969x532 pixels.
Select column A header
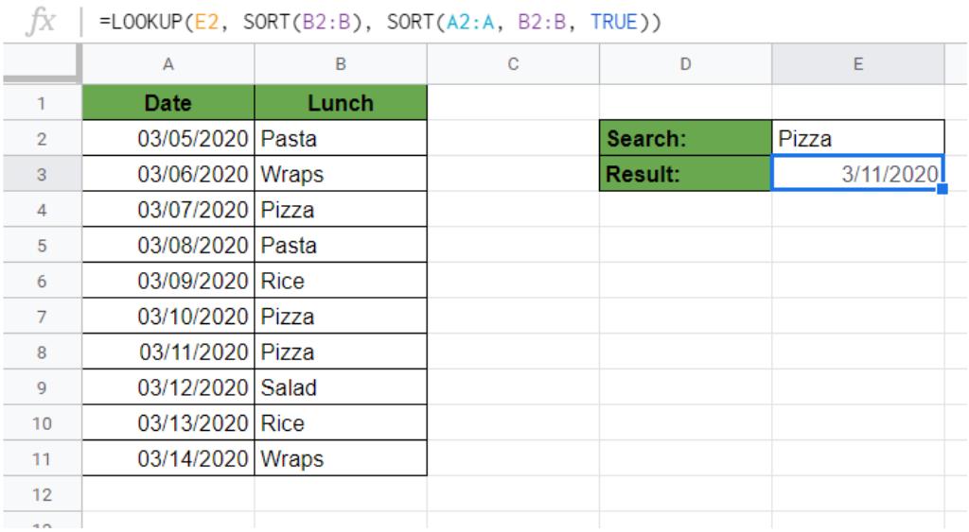point(168,64)
